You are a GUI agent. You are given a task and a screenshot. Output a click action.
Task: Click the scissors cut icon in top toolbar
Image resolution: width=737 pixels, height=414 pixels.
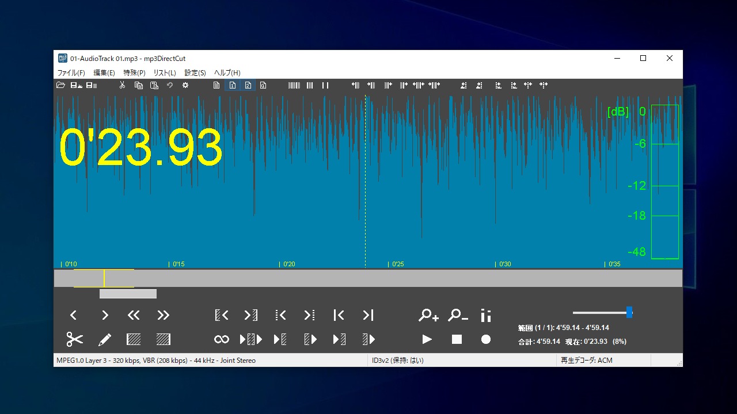[122, 85]
